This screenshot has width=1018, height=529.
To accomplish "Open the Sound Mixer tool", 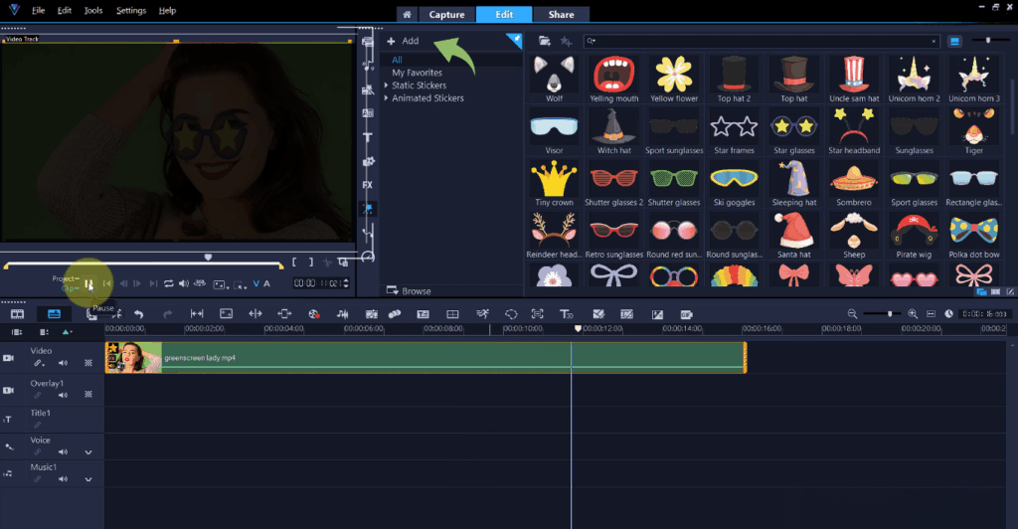I will tap(343, 314).
